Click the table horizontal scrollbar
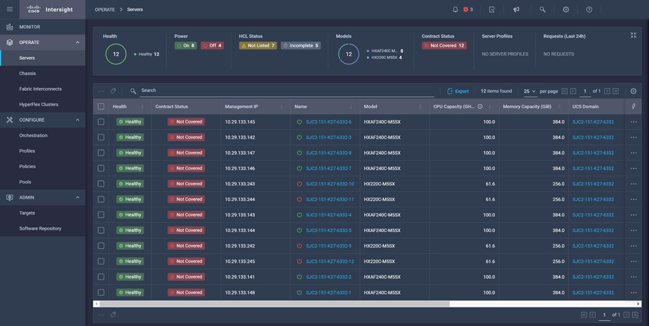The image size is (649, 326). [x=275, y=303]
